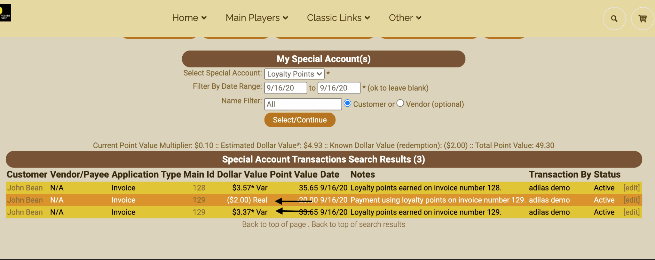Expand the Home menu
Image resolution: width=655 pixels, height=260 pixels.
click(189, 18)
